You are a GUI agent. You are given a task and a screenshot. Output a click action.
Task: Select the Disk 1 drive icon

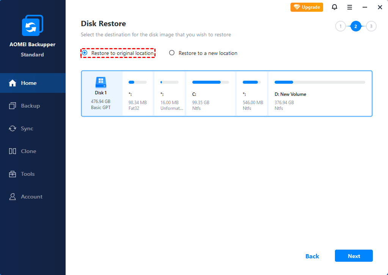click(x=101, y=82)
